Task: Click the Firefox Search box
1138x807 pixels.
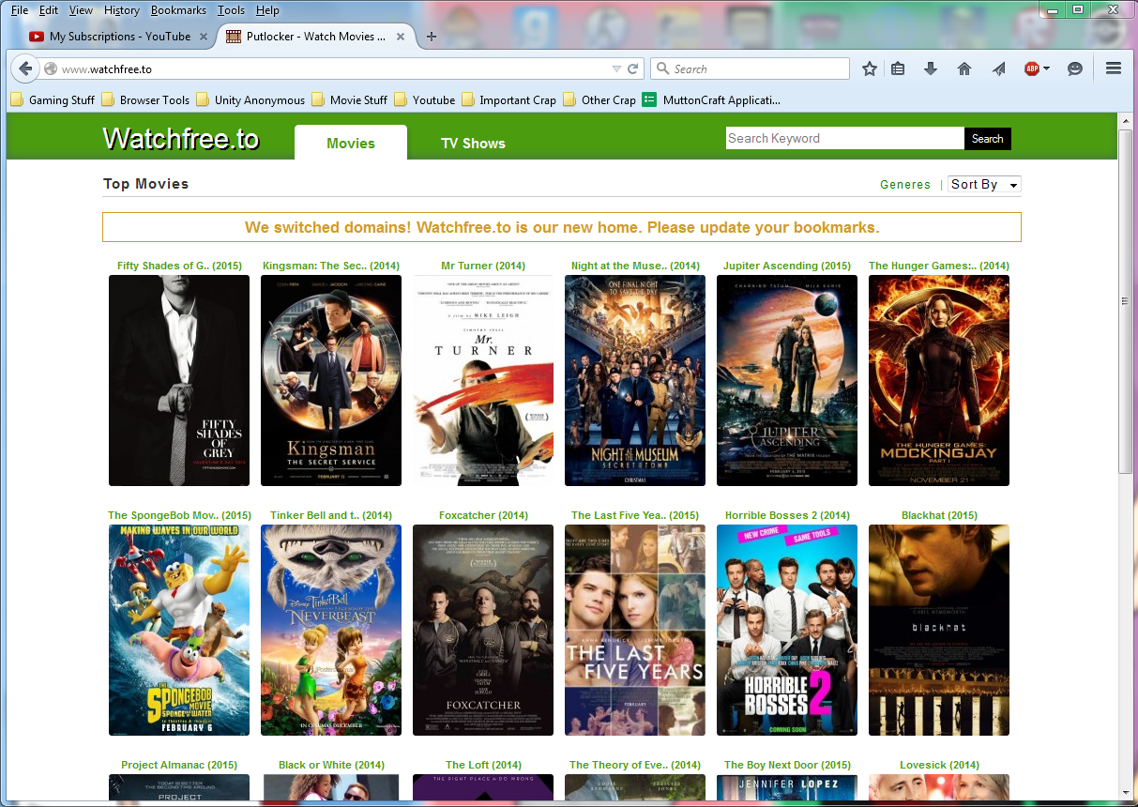Action: (x=750, y=69)
